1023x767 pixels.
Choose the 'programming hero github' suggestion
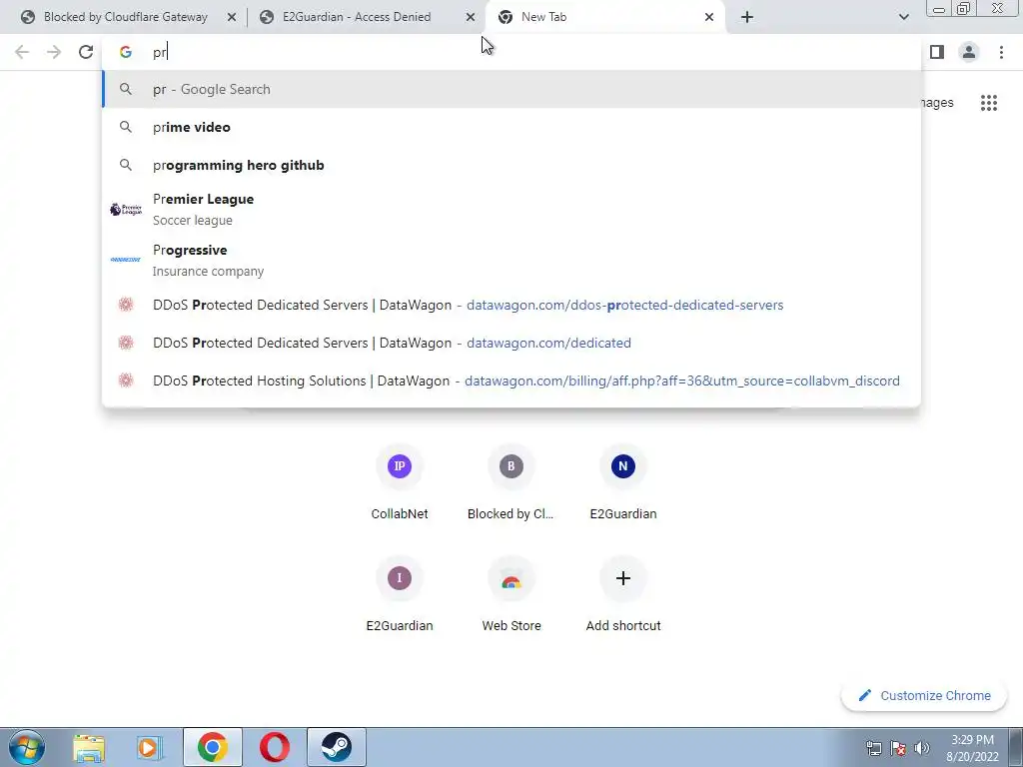coord(511,165)
